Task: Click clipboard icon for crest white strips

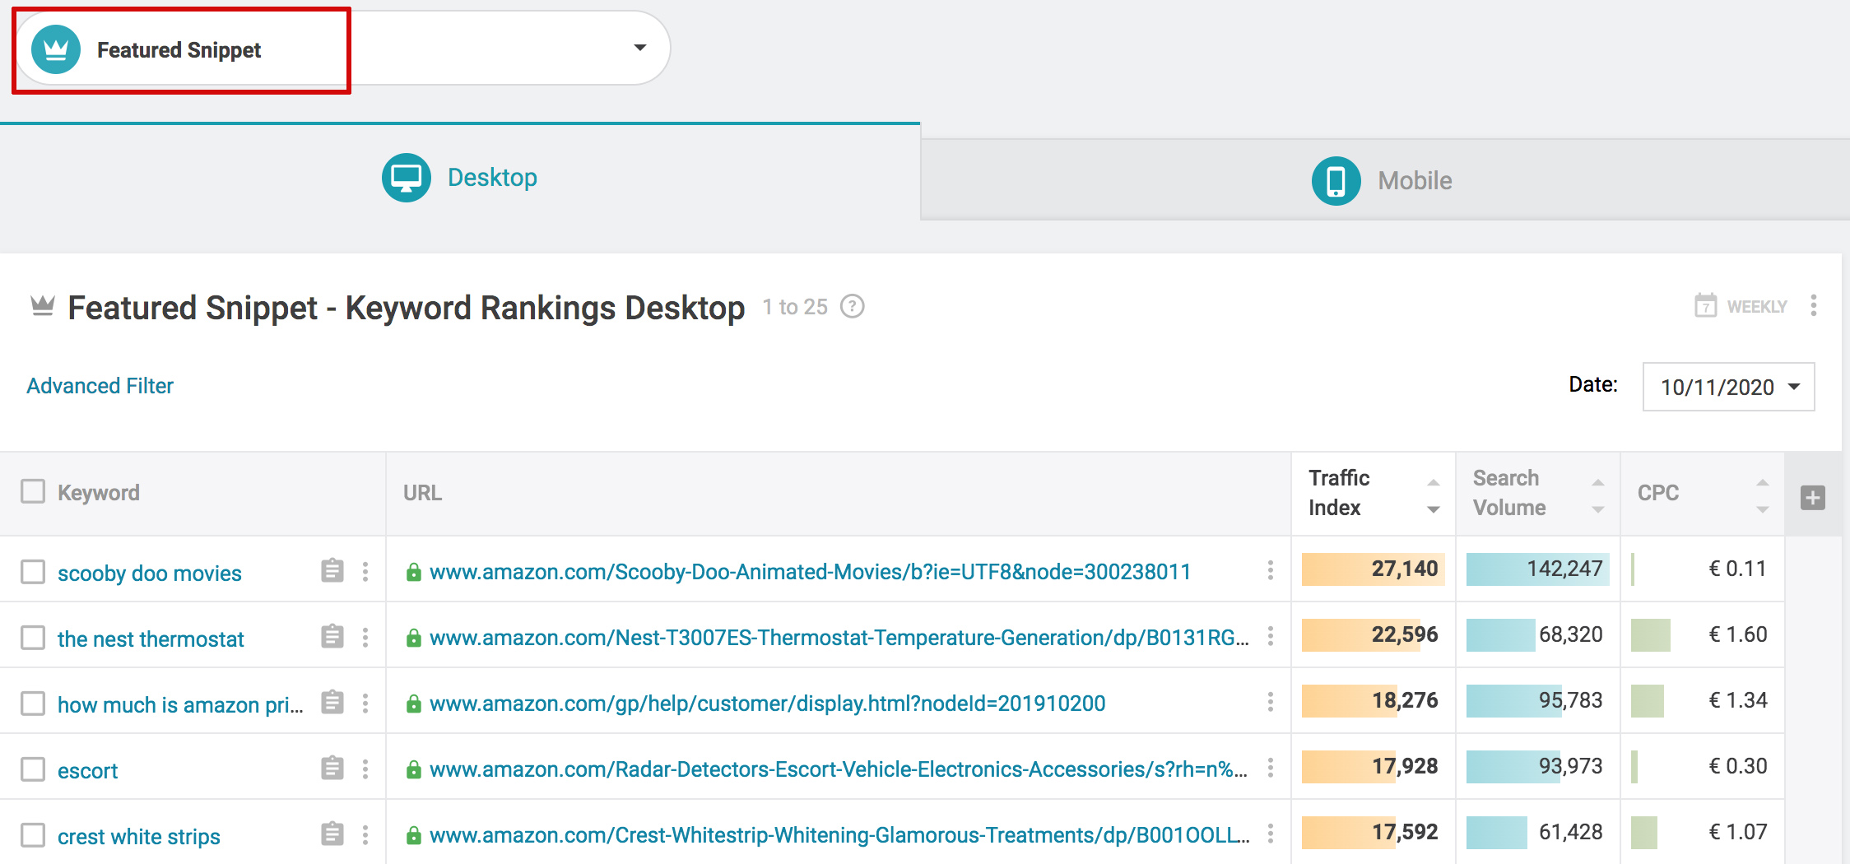Action: (x=332, y=834)
